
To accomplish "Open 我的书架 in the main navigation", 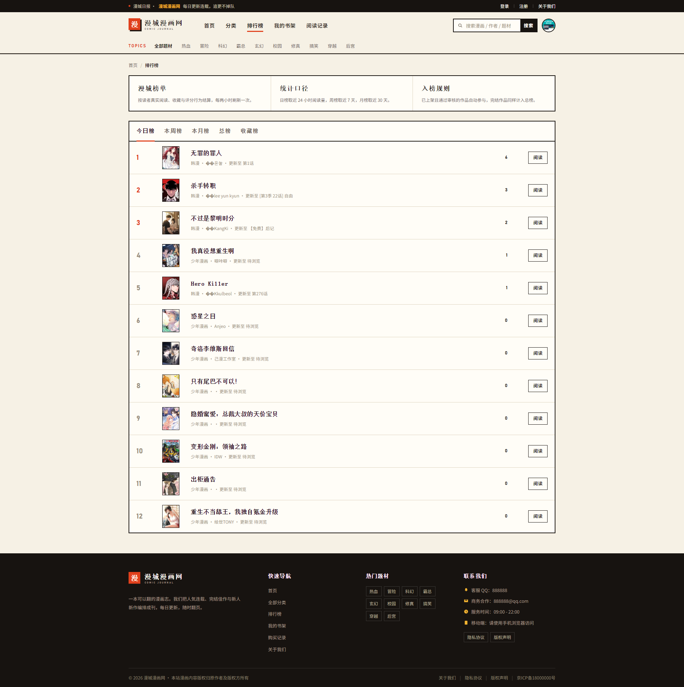I will (x=285, y=26).
